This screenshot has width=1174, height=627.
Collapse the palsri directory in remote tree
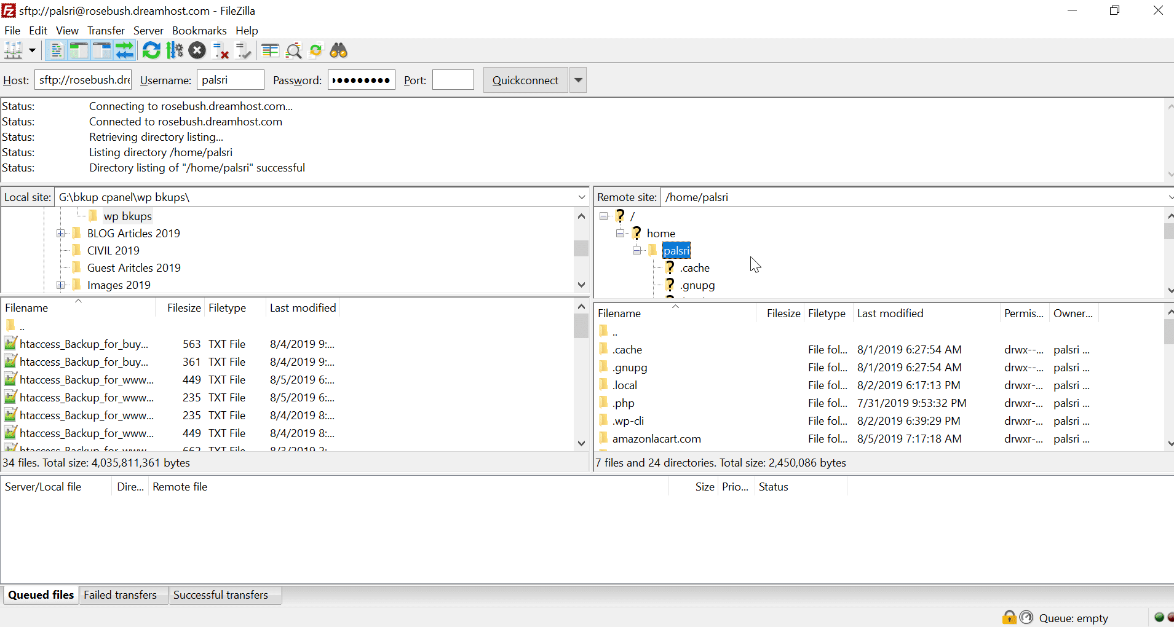(637, 250)
